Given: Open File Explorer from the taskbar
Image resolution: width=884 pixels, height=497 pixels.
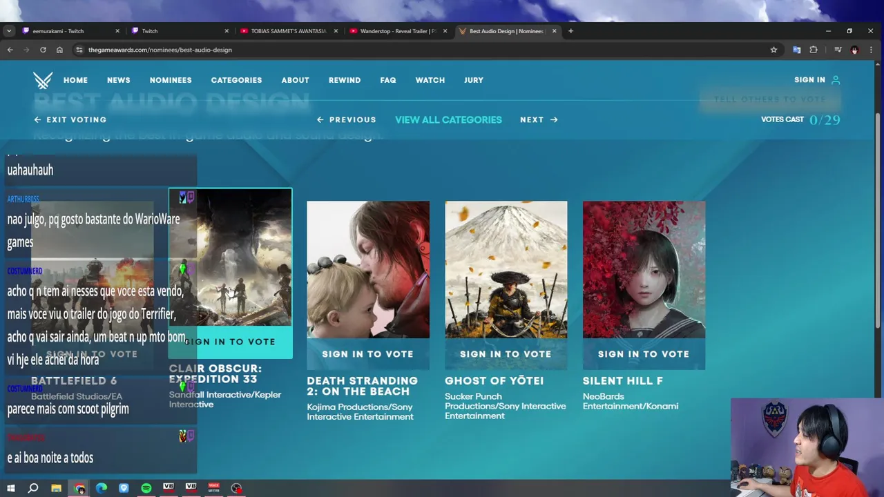Looking at the screenshot, I should [56, 488].
